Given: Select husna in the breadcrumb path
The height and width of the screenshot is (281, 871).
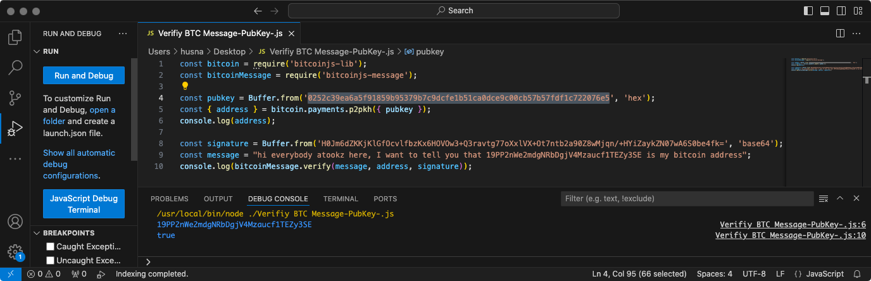Looking at the screenshot, I should (x=193, y=51).
